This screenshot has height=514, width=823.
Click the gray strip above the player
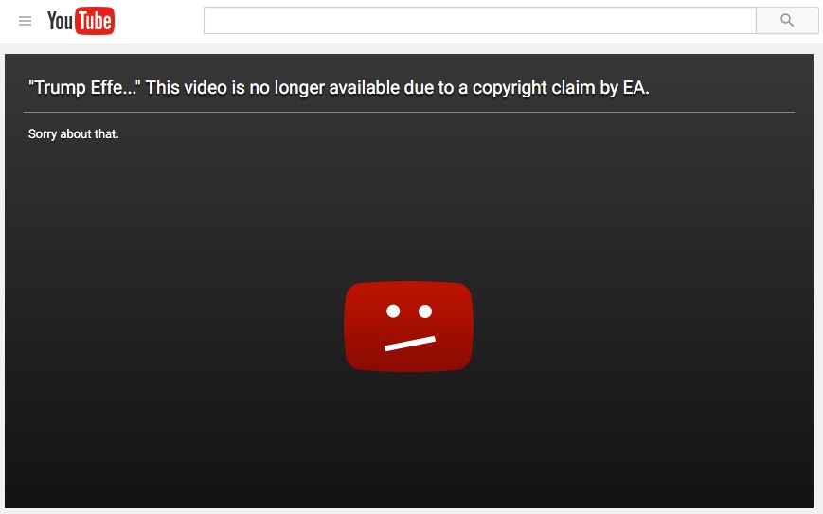point(411,49)
